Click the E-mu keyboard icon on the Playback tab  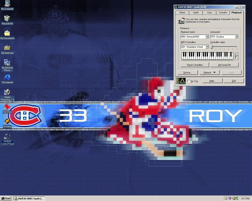(181, 21)
